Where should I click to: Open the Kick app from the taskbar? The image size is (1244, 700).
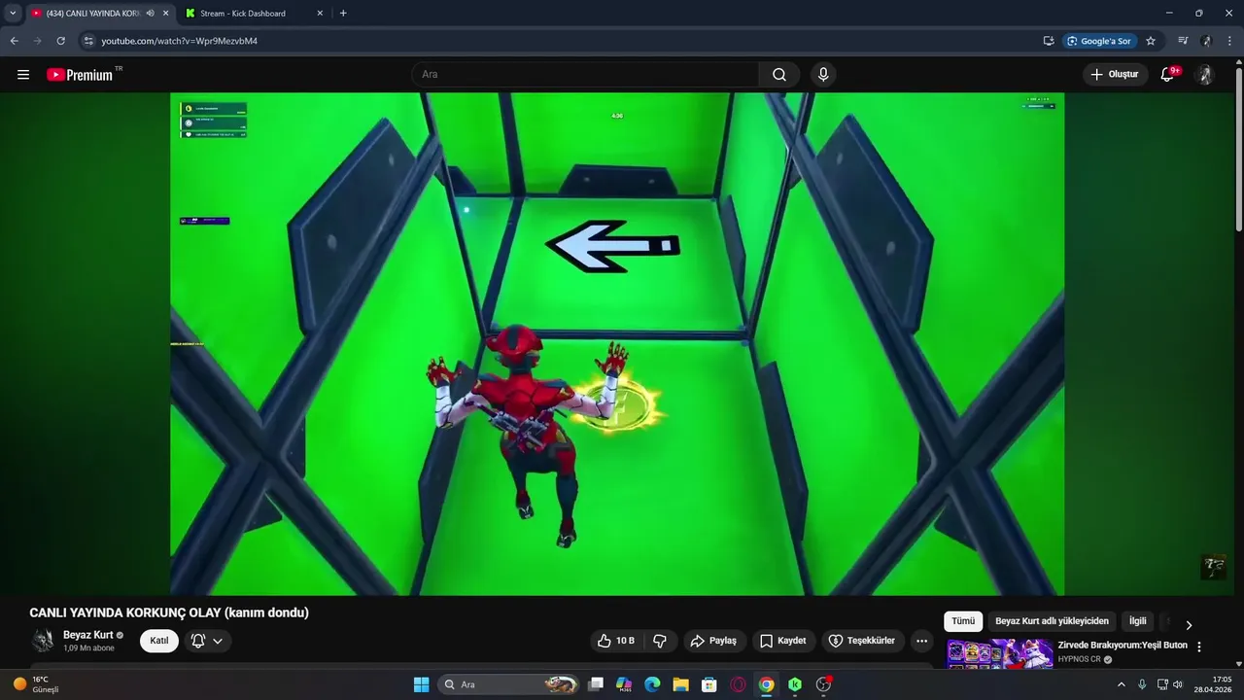point(795,684)
